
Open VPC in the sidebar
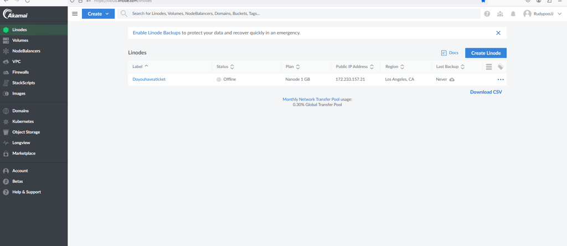[34, 61]
